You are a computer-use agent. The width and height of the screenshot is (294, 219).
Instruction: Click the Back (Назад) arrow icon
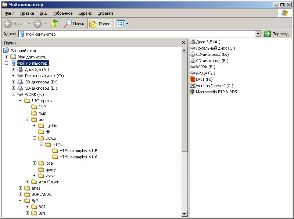(8, 24)
